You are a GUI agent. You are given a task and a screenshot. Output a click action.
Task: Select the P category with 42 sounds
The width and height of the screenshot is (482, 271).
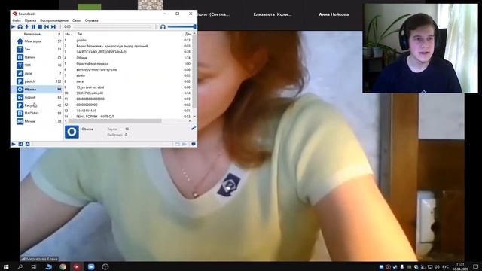pos(37,105)
